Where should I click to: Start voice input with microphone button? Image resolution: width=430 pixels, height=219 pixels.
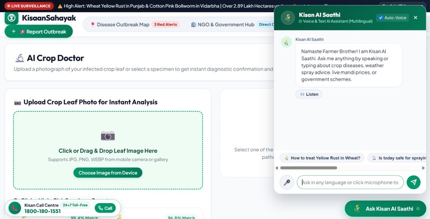287,182
